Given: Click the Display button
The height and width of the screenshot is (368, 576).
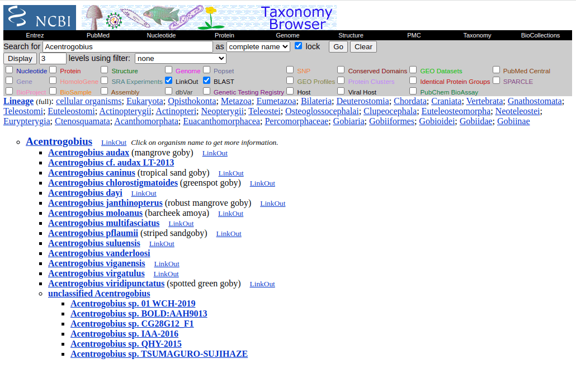Looking at the screenshot, I should [x=20, y=58].
